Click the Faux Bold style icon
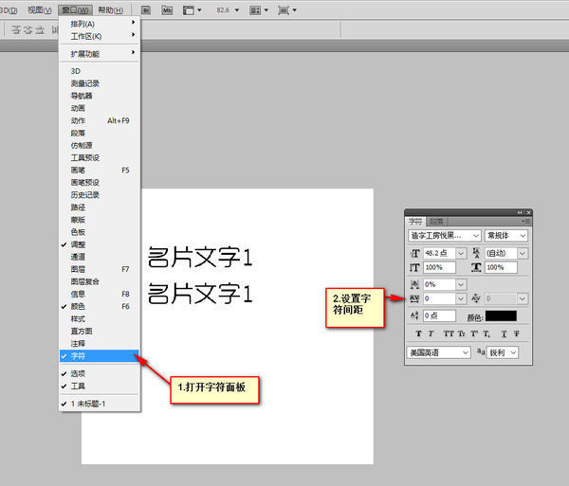Image resolution: width=569 pixels, height=486 pixels. [x=417, y=333]
